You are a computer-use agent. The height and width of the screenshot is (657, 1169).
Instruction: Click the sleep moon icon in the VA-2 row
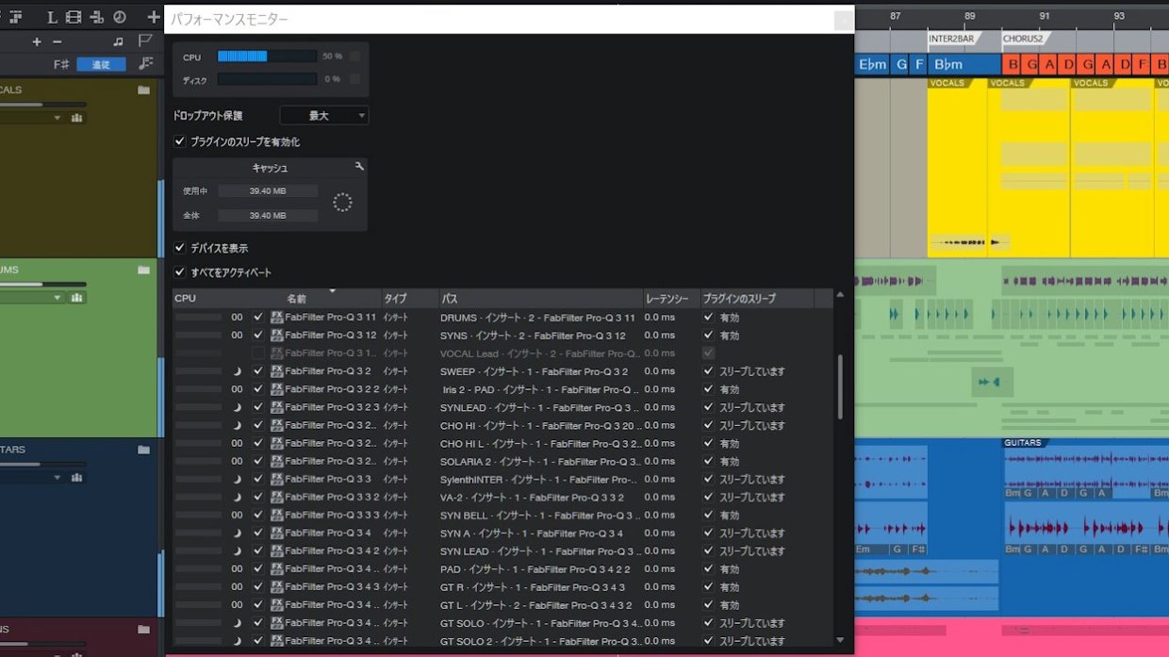coord(238,497)
